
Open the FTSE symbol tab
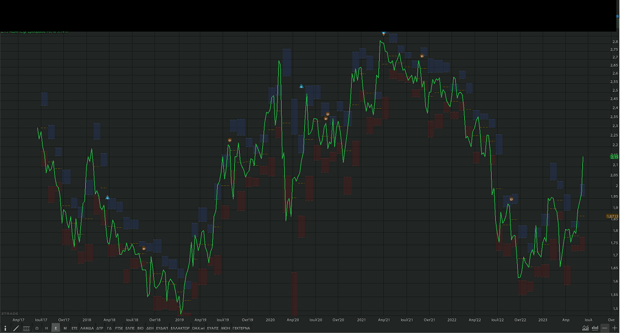click(x=119, y=328)
